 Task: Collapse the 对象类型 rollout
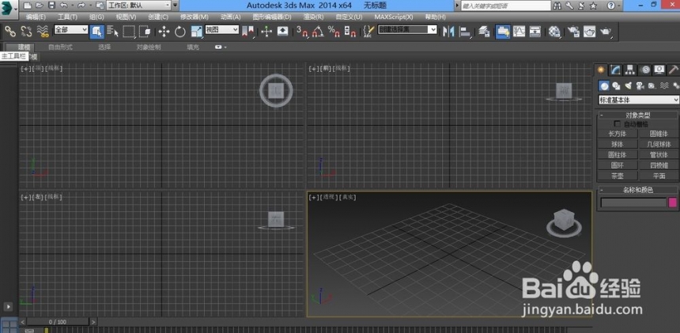tap(637, 115)
